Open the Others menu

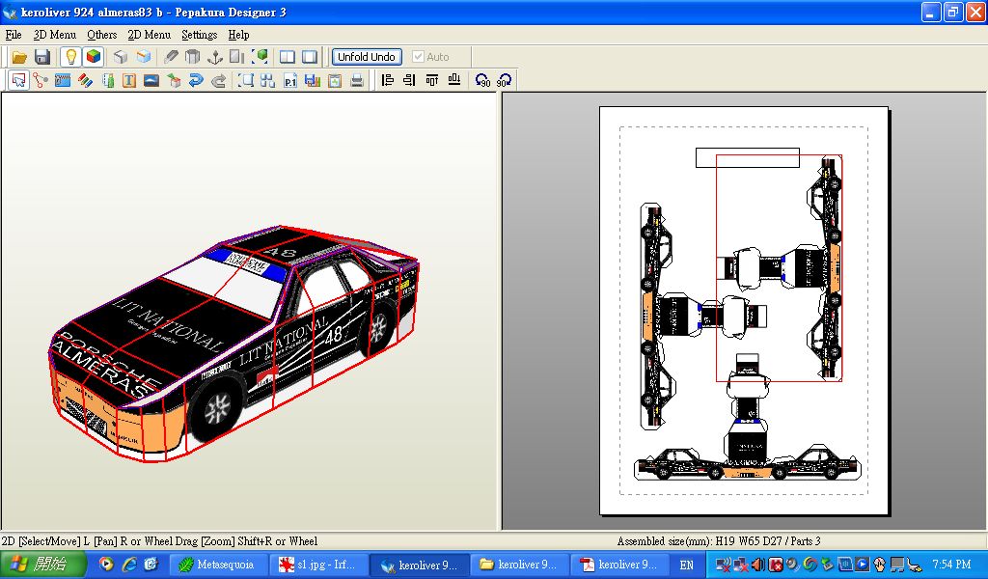click(x=102, y=35)
